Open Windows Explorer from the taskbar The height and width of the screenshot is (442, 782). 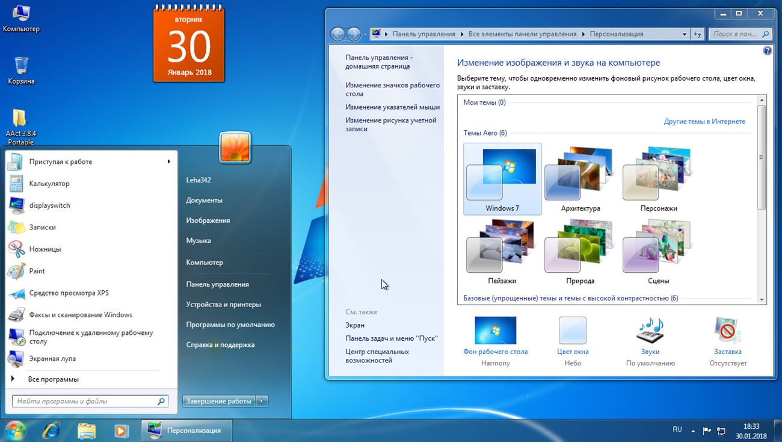87,431
